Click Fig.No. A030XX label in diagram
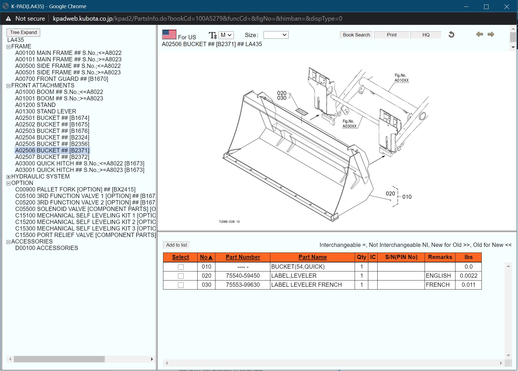The height and width of the screenshot is (371, 518). [349, 124]
